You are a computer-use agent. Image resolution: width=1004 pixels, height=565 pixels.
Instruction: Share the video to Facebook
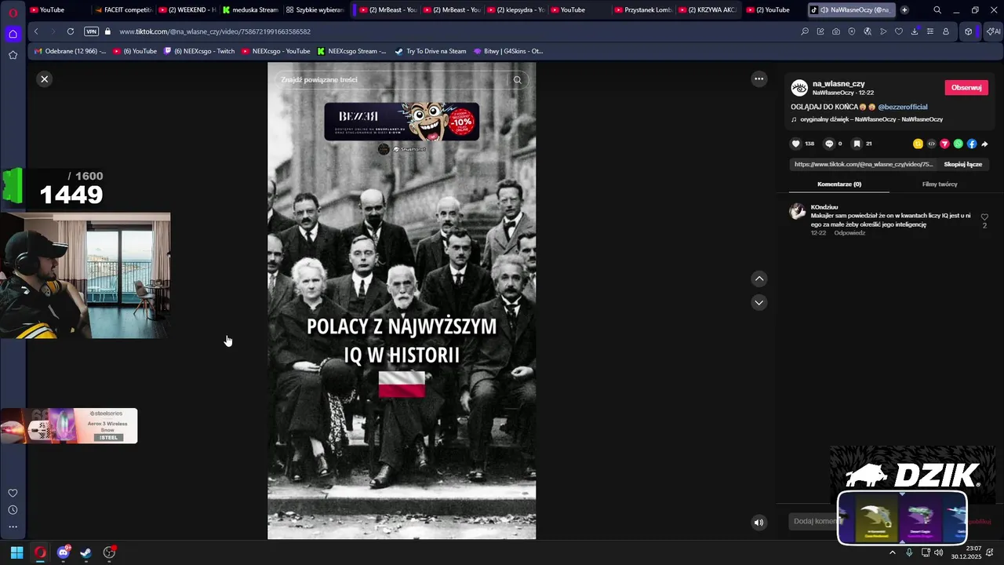pyautogui.click(x=971, y=144)
